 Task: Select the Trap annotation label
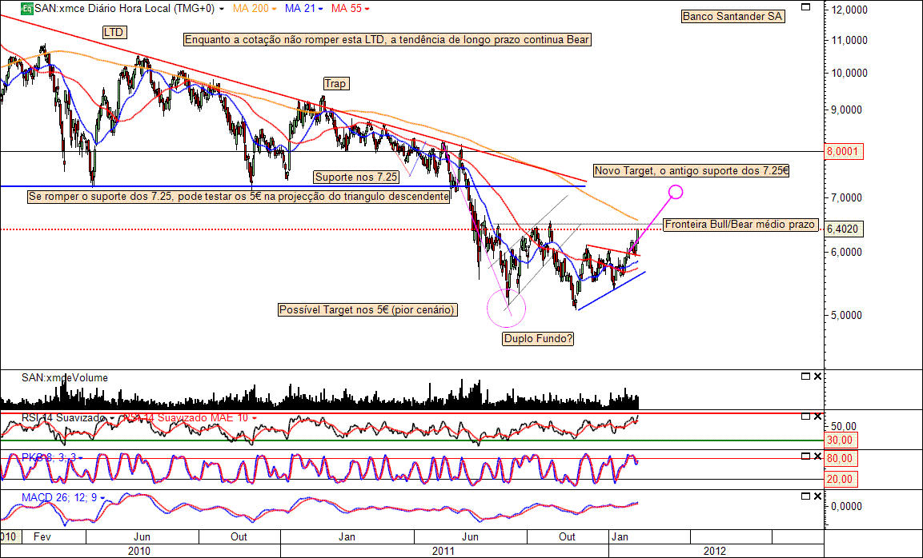point(335,83)
